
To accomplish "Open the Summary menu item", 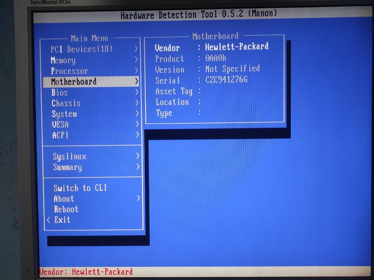I will pos(68,167).
